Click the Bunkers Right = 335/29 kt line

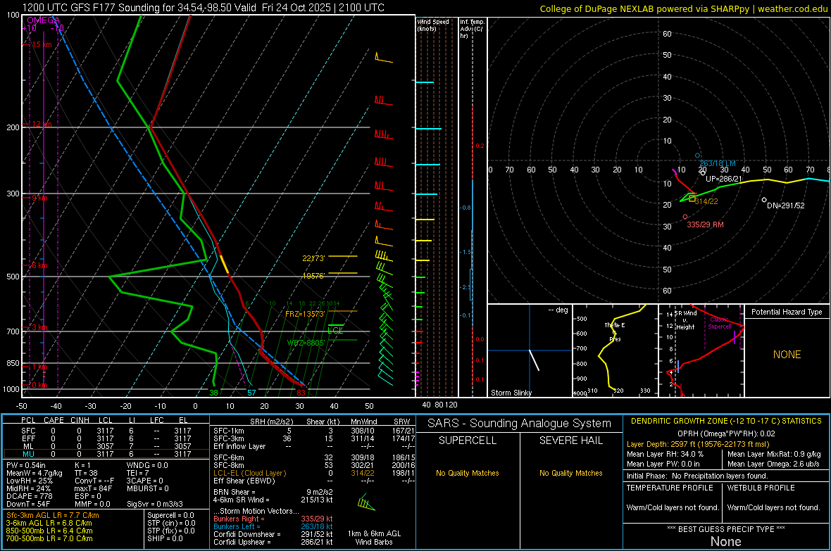click(x=273, y=519)
